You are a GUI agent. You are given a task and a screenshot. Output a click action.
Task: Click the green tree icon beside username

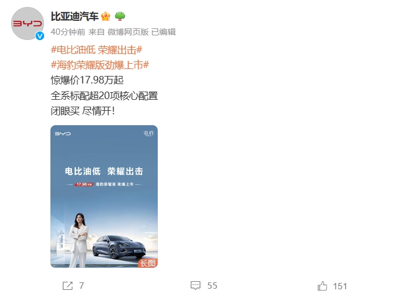(x=120, y=16)
